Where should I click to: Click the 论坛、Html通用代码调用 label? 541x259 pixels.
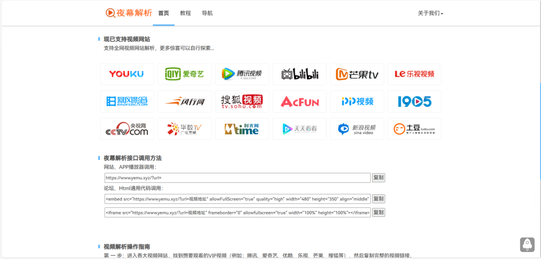tap(134, 188)
